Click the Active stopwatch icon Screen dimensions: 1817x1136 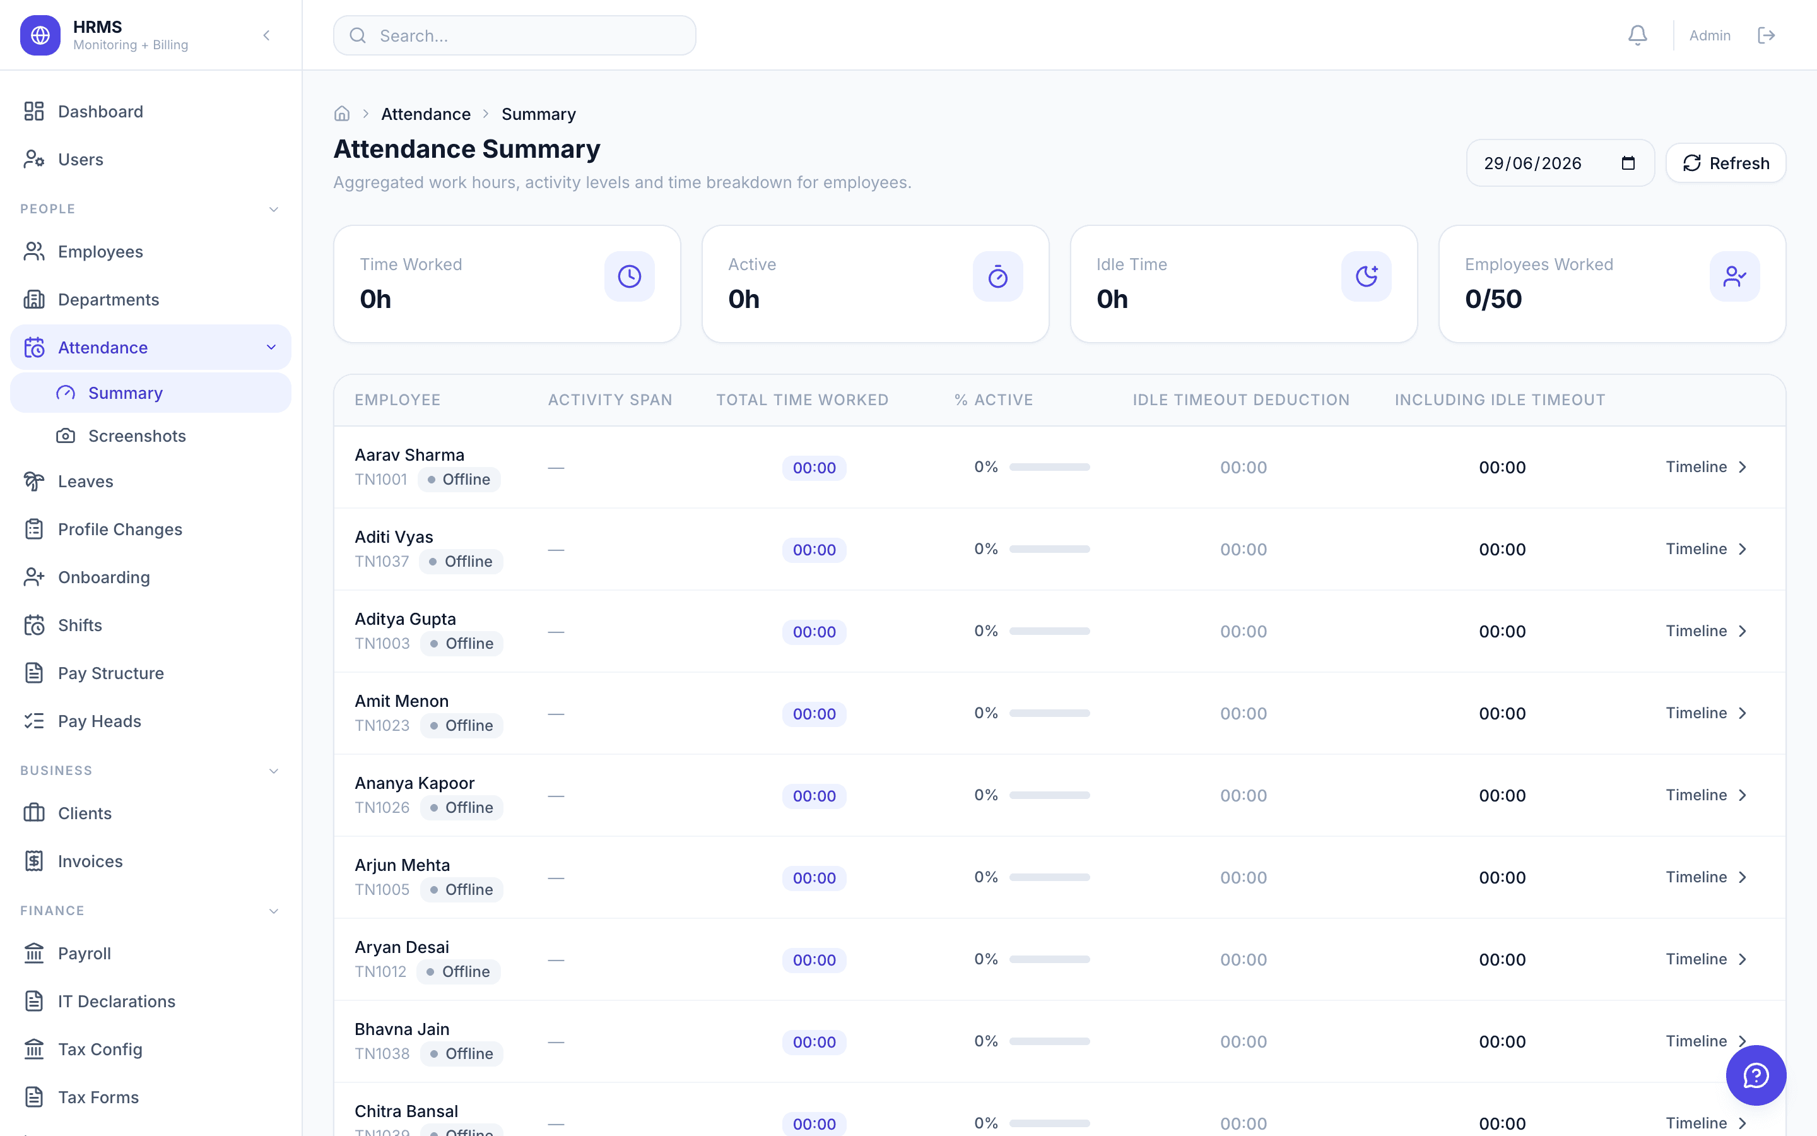point(998,276)
